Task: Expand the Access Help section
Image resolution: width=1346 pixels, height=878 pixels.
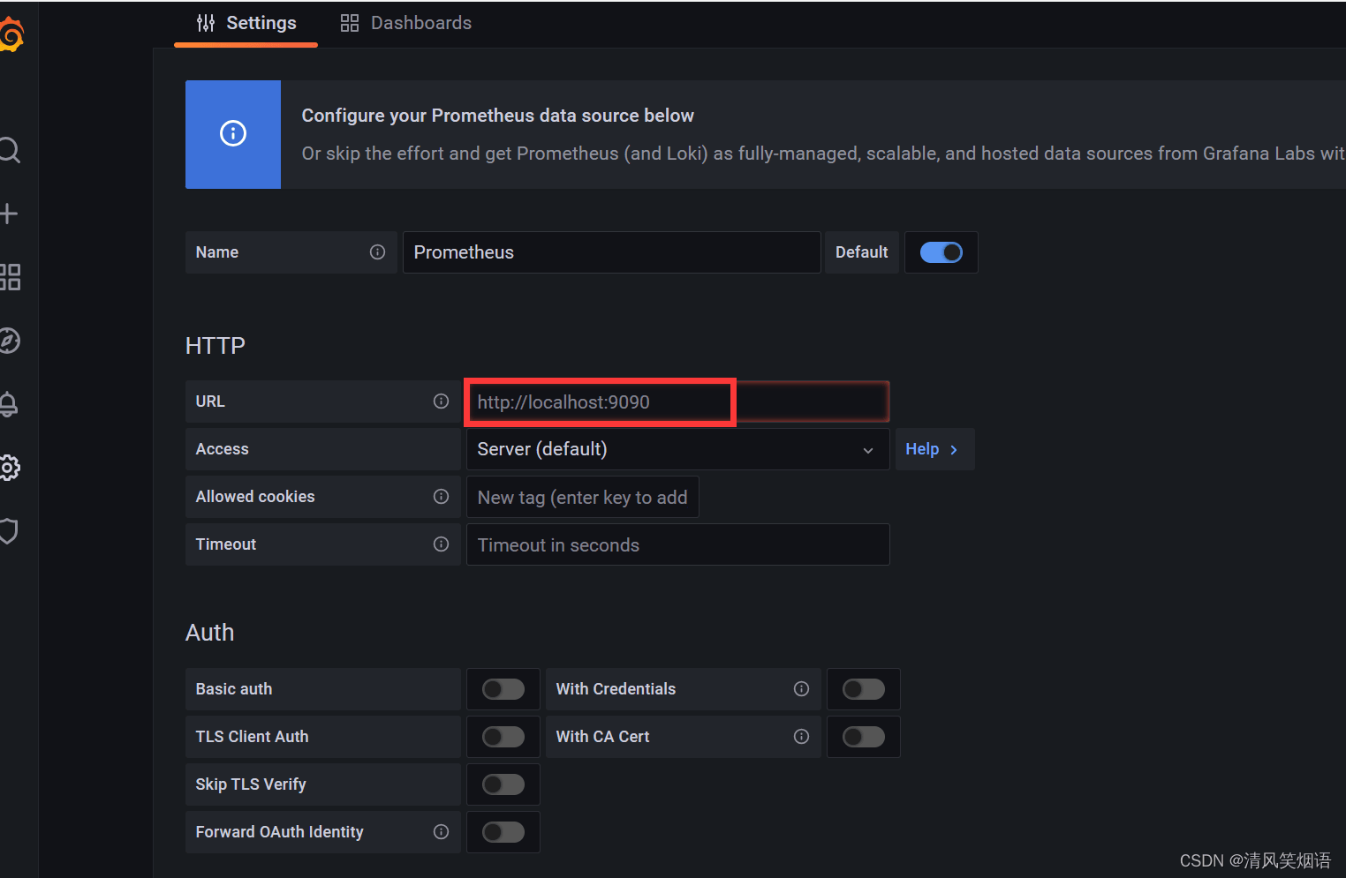Action: click(x=934, y=449)
